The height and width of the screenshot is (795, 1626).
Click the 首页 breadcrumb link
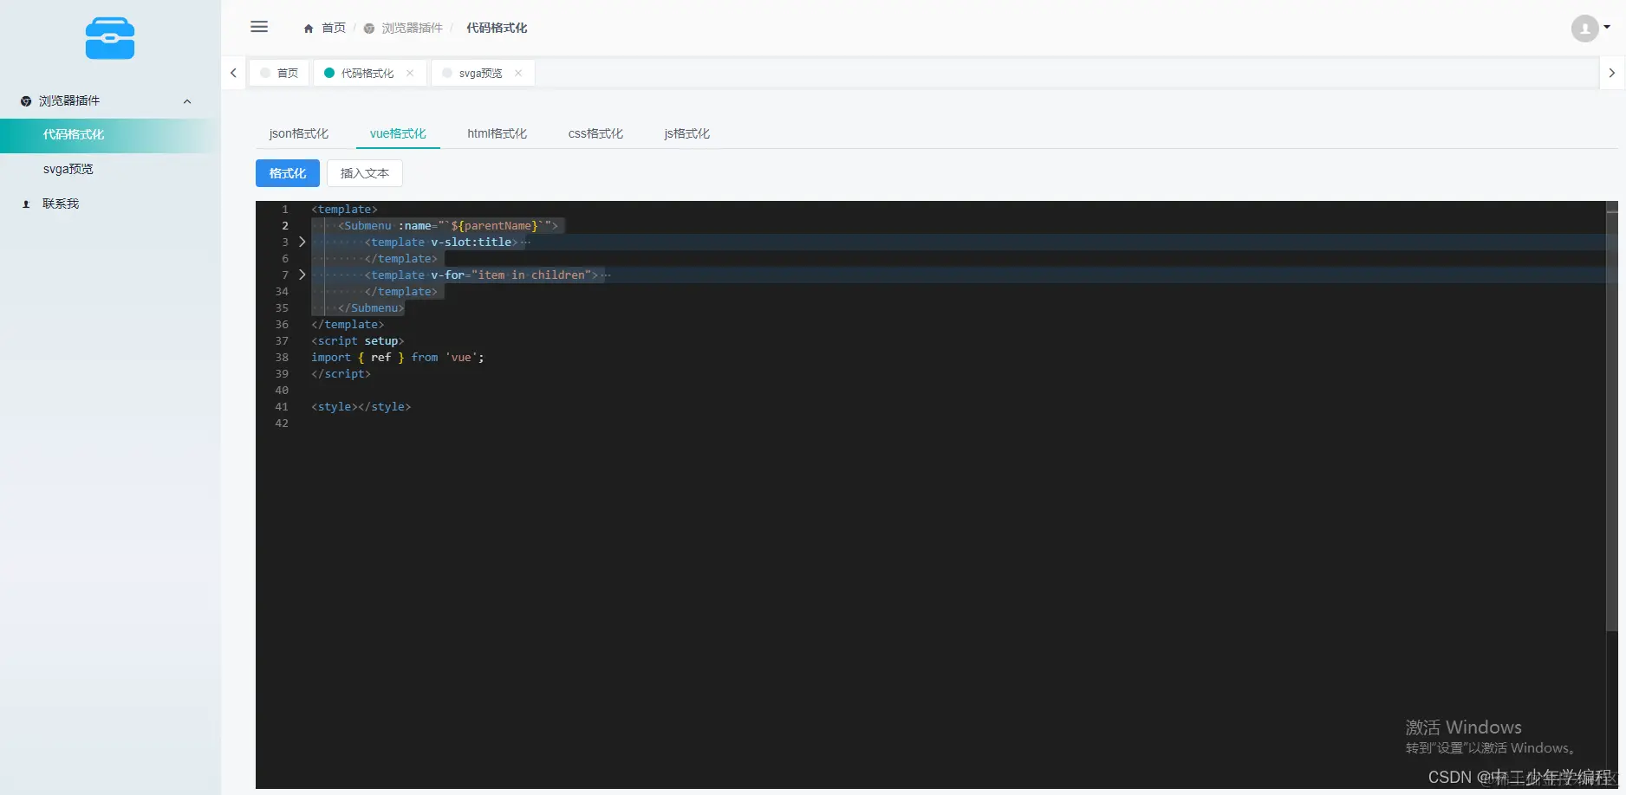coord(334,29)
